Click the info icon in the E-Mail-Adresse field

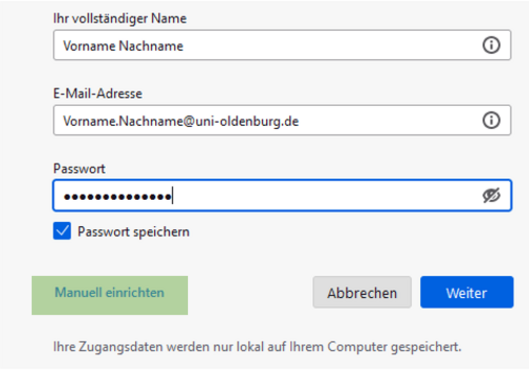(x=491, y=120)
